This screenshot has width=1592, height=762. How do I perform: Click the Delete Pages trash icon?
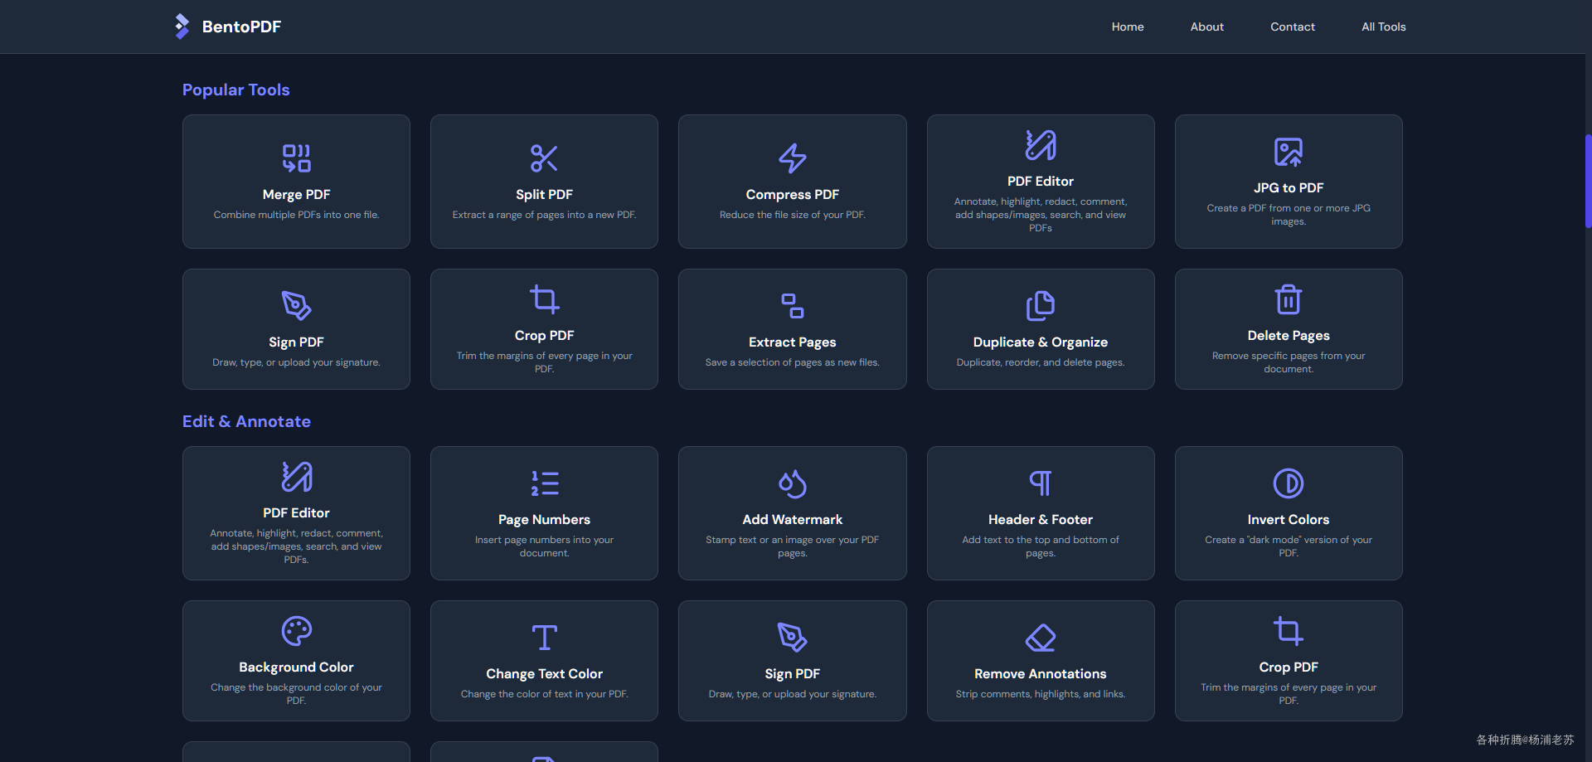1288,299
